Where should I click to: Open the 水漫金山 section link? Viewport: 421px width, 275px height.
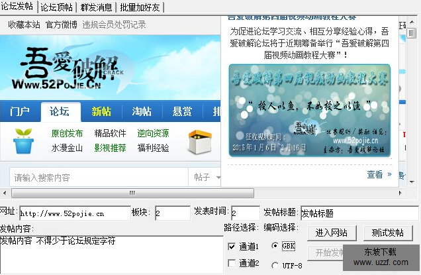[67, 148]
